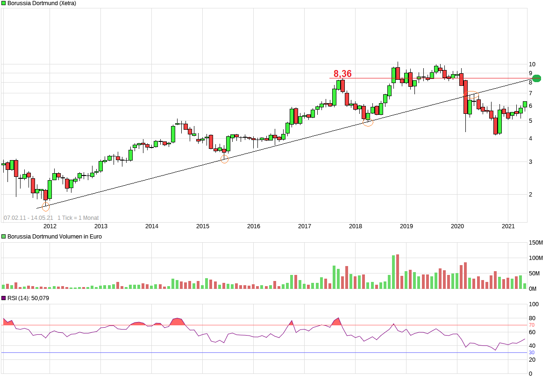The width and height of the screenshot is (549, 379).
Task: Click the RSI (14): 50,079 label
Action: point(28,298)
